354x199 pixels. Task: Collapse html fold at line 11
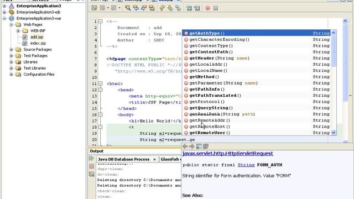coord(101,83)
